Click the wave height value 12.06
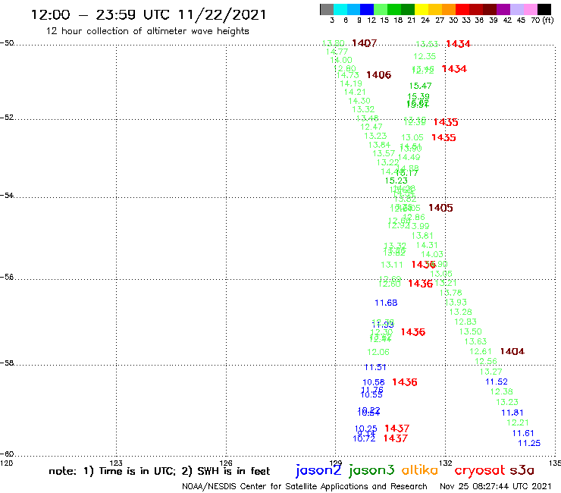The image size is (561, 493). click(x=378, y=352)
